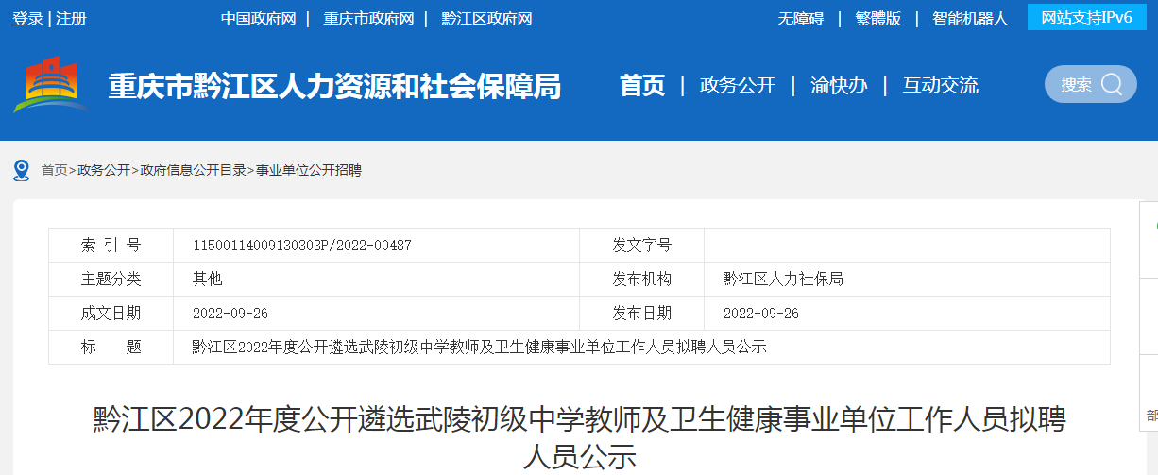Click 政务公开 in the breadcrumb
Image resolution: width=1158 pixels, height=475 pixels.
coord(104,170)
